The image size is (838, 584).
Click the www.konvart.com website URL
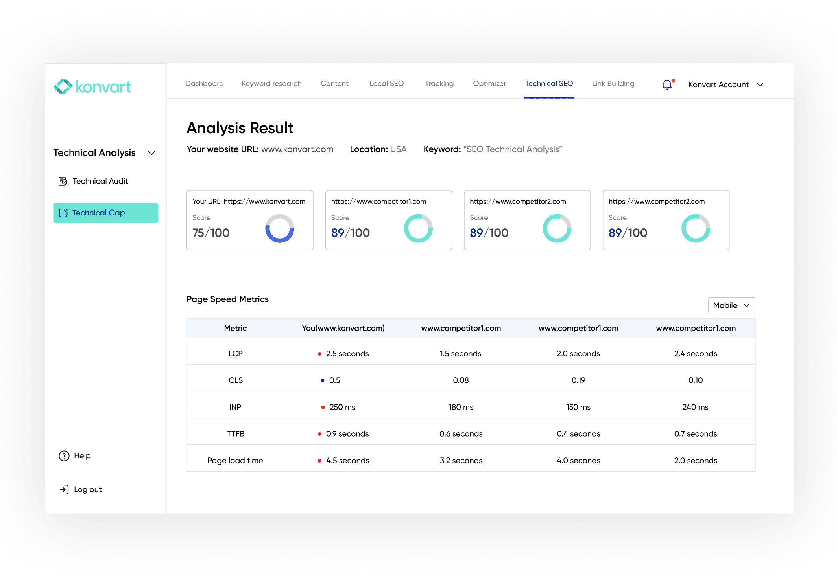297,149
